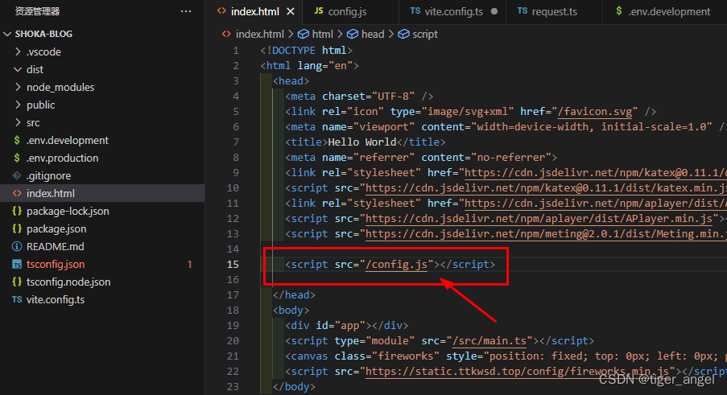Click HTML icon beside index.html in tree

click(x=17, y=193)
